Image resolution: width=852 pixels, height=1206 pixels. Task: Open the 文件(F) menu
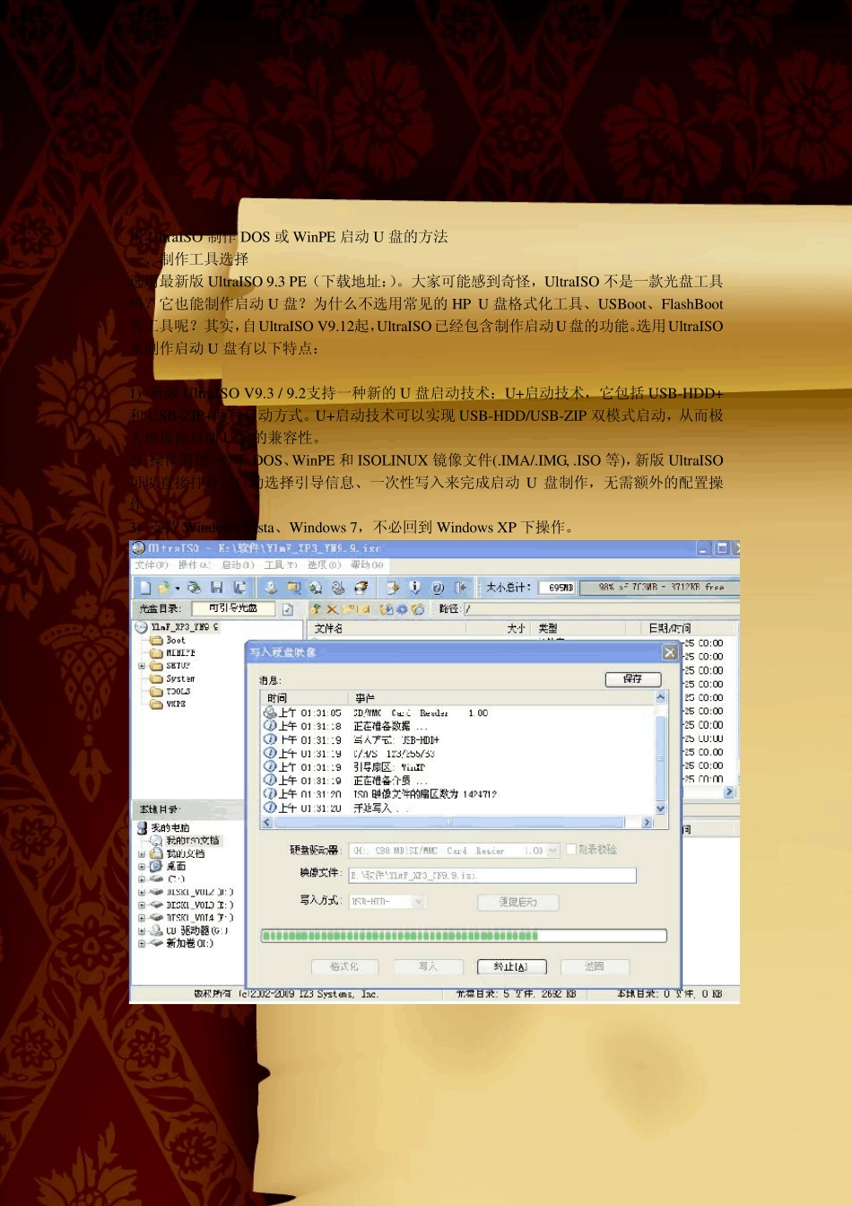tap(152, 565)
